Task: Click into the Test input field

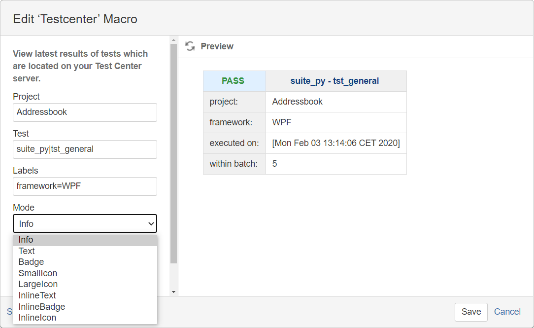Action: [85, 149]
